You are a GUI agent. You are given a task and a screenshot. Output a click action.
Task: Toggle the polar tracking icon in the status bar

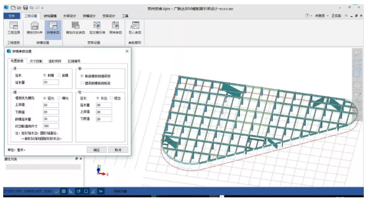[x=78, y=191]
